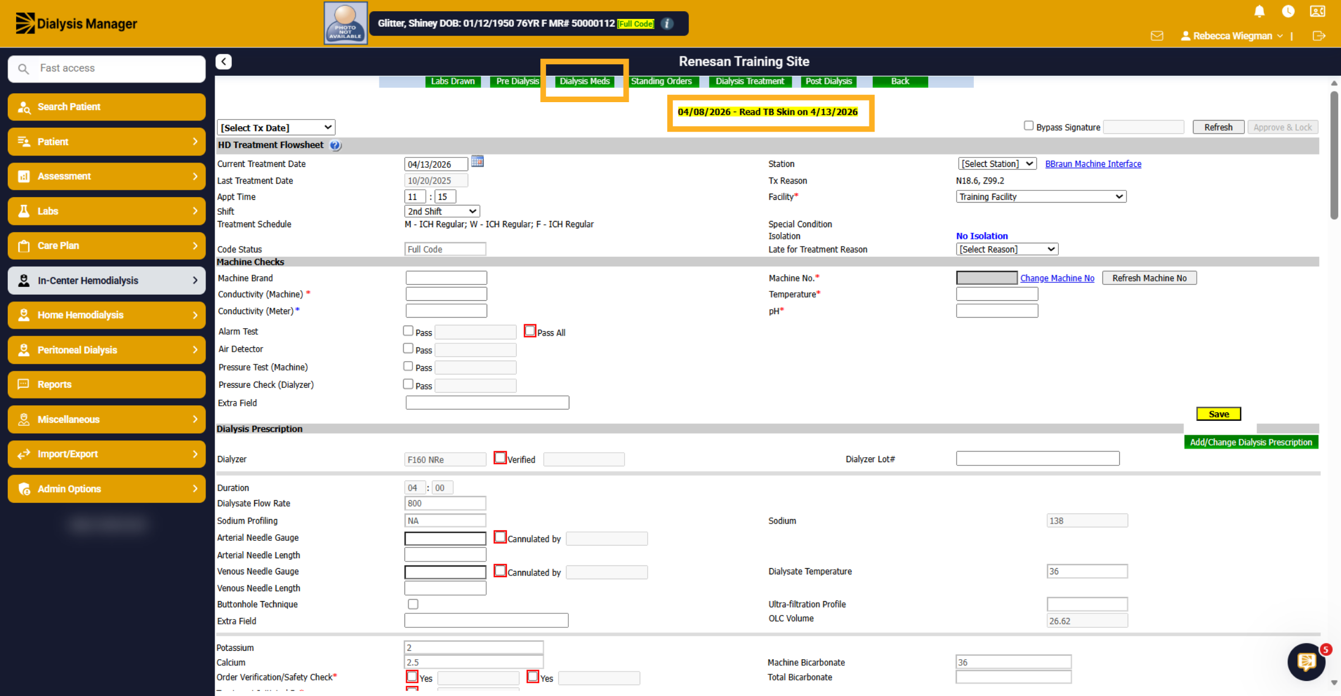Click the Dialyzer Lot# input field
This screenshot has width=1341, height=696.
click(x=1038, y=459)
